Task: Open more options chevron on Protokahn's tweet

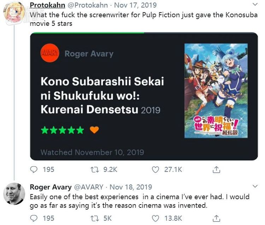Action: pos(256,5)
